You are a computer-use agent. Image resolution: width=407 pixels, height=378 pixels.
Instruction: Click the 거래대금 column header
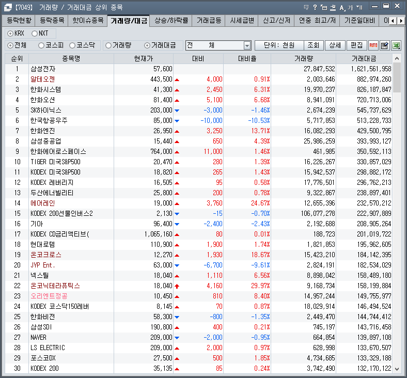(x=364, y=59)
